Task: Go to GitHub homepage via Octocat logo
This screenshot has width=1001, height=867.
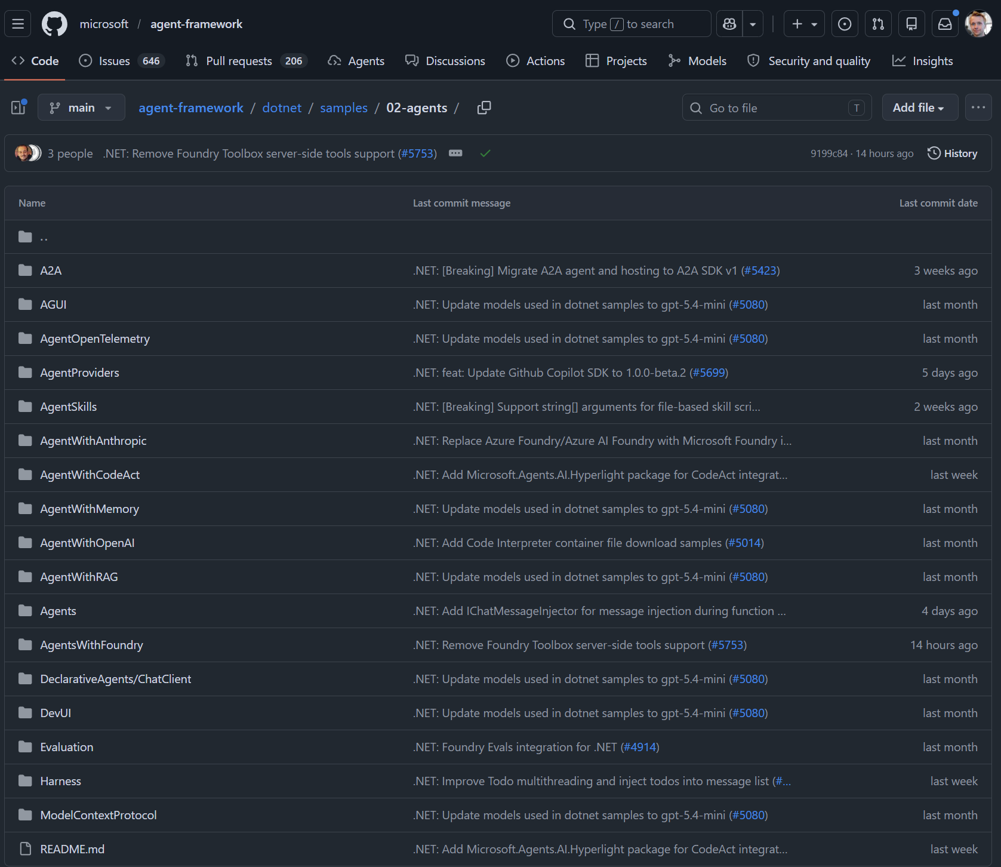Action: tap(54, 24)
